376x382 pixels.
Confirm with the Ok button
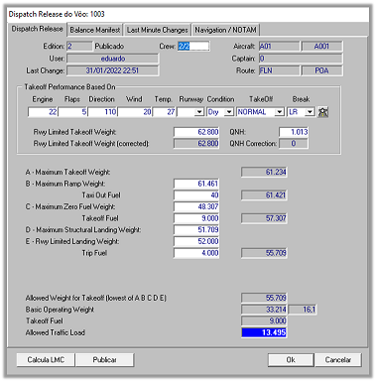(x=291, y=360)
